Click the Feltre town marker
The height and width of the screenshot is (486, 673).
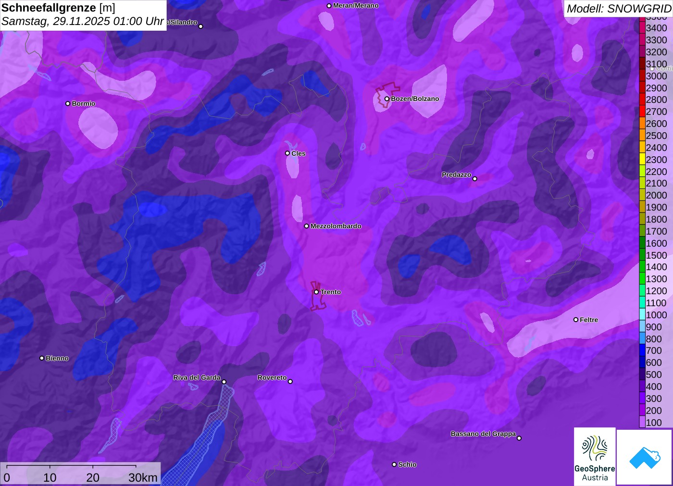[x=576, y=320]
